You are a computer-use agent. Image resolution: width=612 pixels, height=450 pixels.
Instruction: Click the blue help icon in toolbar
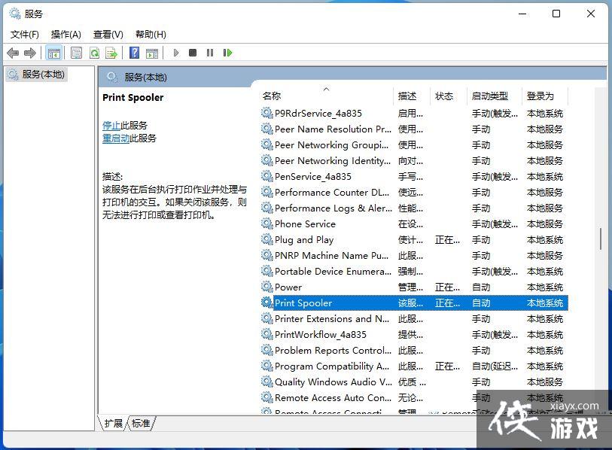133,53
